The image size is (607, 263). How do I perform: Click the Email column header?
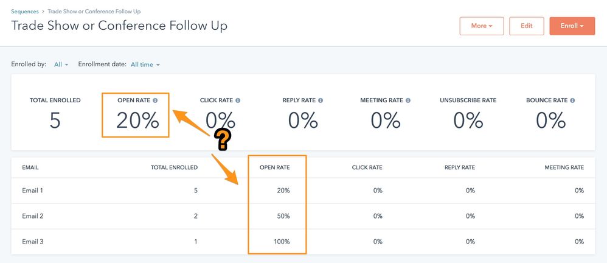point(30,167)
